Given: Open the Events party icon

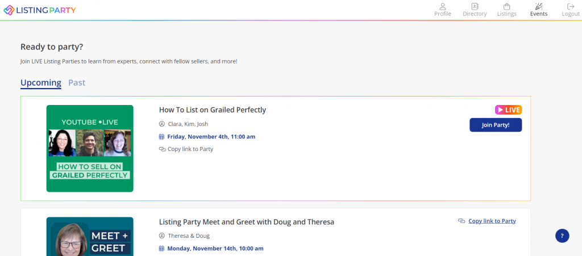Looking at the screenshot, I should 539,7.
